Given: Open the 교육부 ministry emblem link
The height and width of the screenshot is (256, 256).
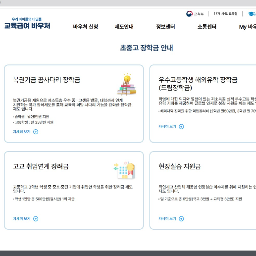Looking at the screenshot, I should point(195,14).
